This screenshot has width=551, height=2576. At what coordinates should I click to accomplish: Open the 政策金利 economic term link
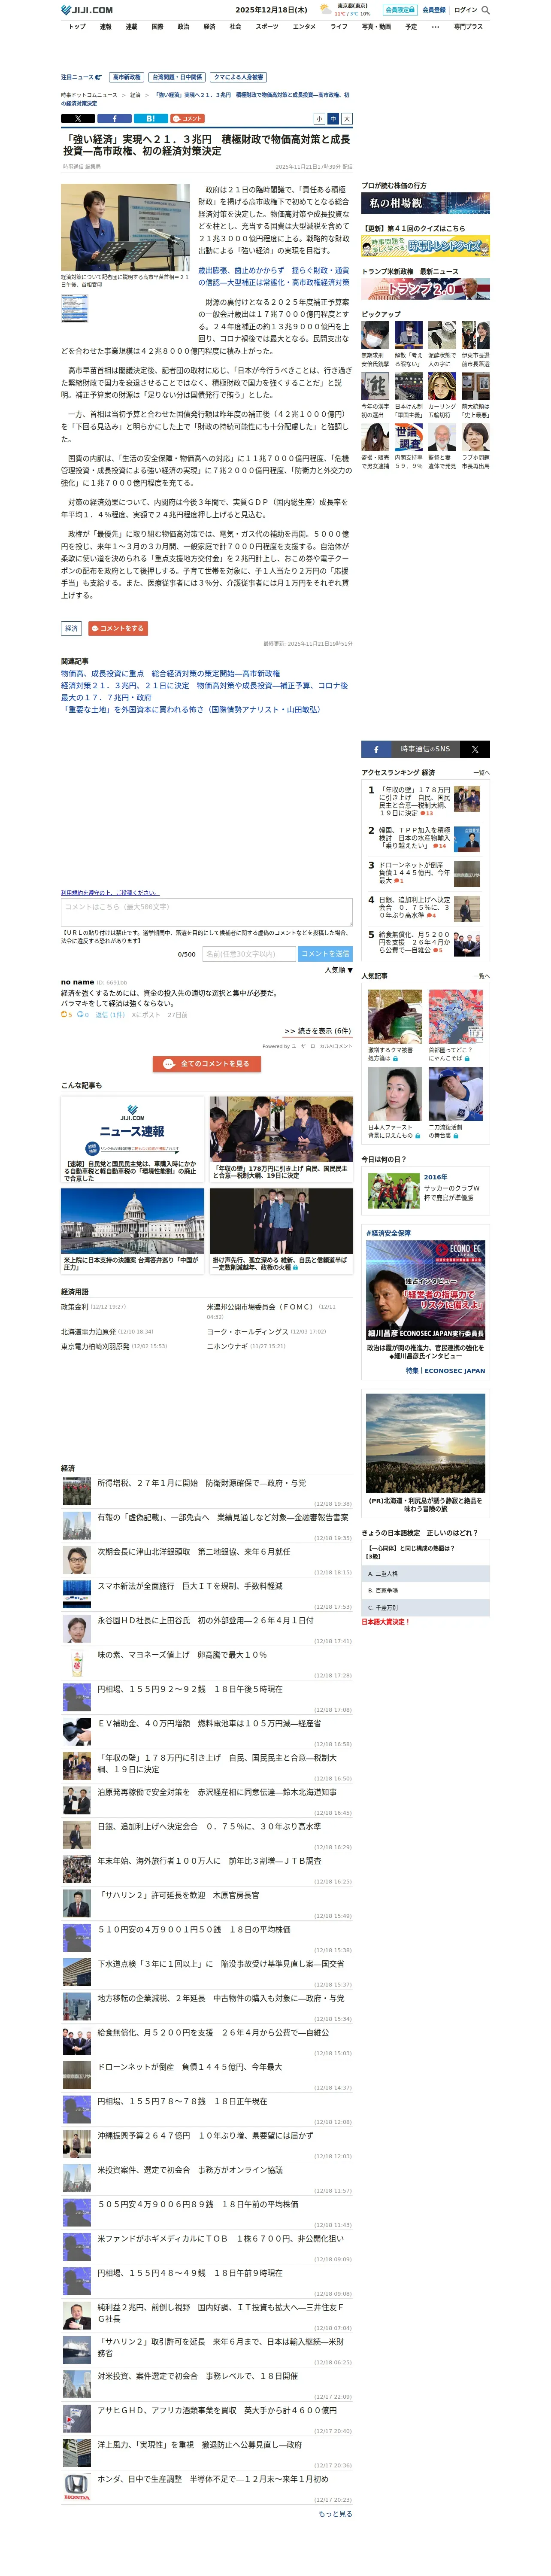(x=75, y=1306)
